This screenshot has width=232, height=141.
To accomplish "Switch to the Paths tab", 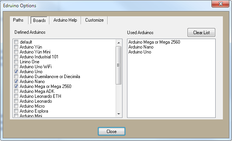I will tap(18, 20).
